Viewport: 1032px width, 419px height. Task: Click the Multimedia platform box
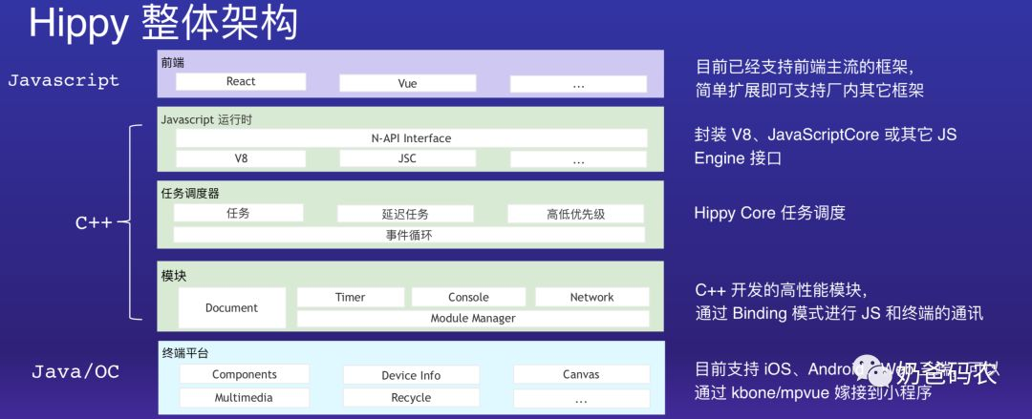[x=245, y=397]
